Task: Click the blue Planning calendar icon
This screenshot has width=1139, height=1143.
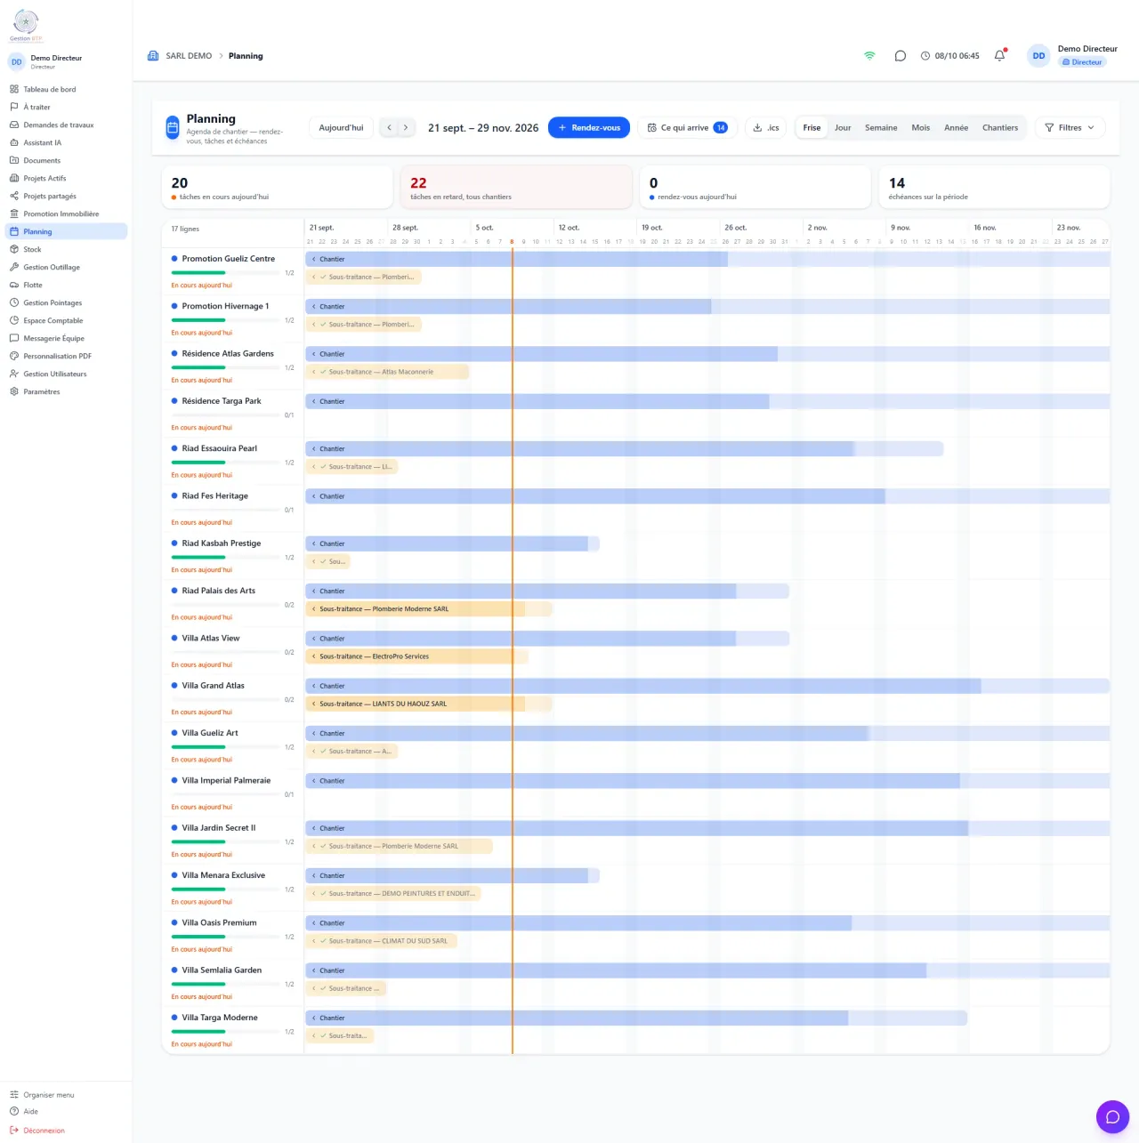Action: click(x=173, y=128)
